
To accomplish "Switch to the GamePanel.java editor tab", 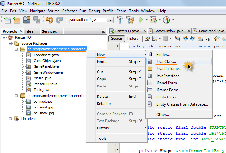I will pyautogui.click(x=209, y=31).
